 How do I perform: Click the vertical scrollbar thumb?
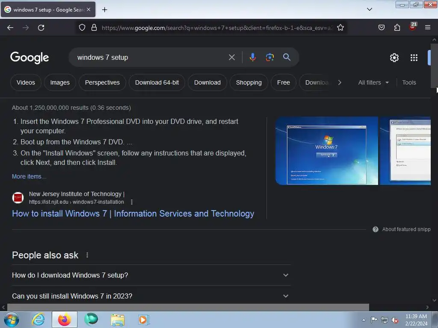[434, 65]
